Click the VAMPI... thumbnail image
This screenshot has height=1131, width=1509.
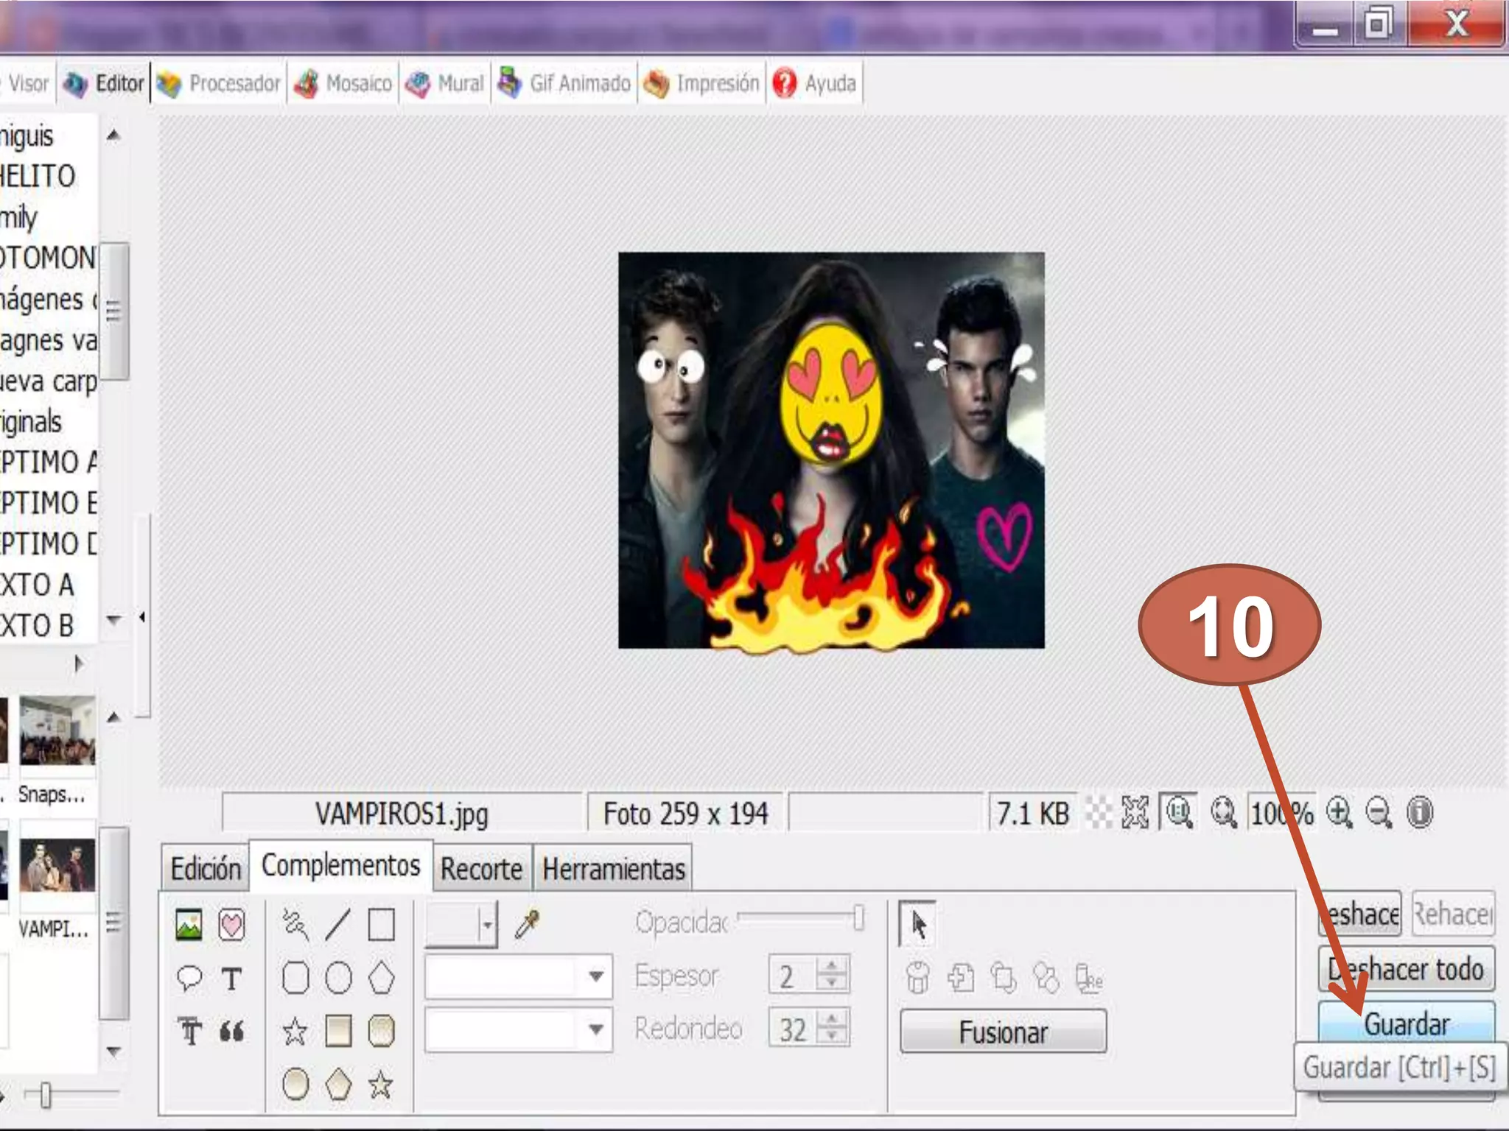tap(57, 866)
